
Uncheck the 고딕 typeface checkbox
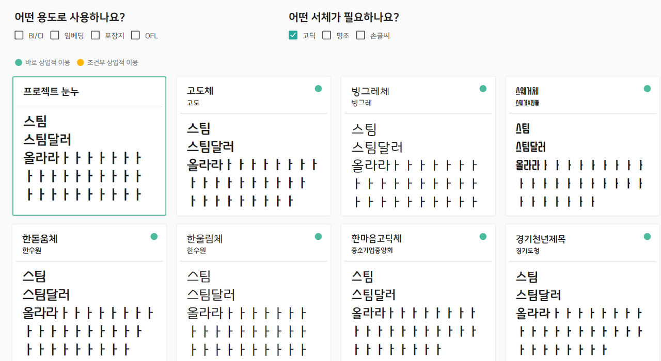pos(293,35)
